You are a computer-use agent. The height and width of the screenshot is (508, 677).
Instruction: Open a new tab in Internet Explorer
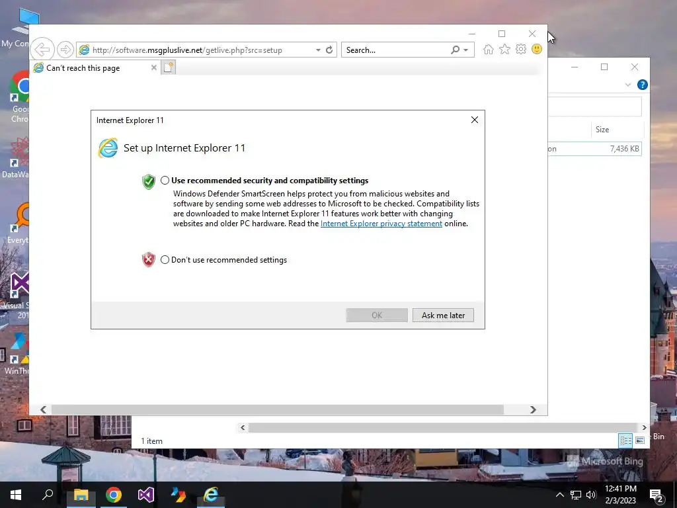169,67
